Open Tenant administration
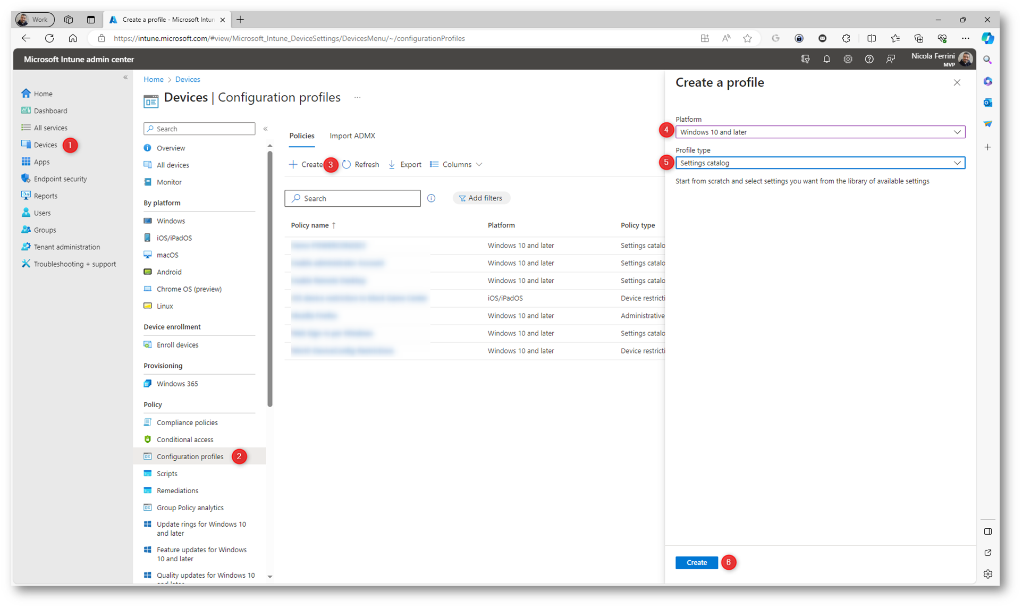This screenshot has width=1022, height=608. (x=61, y=247)
